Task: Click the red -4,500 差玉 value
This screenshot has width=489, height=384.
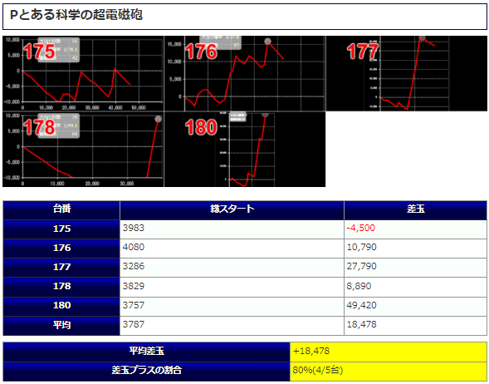Action: [x=361, y=228]
